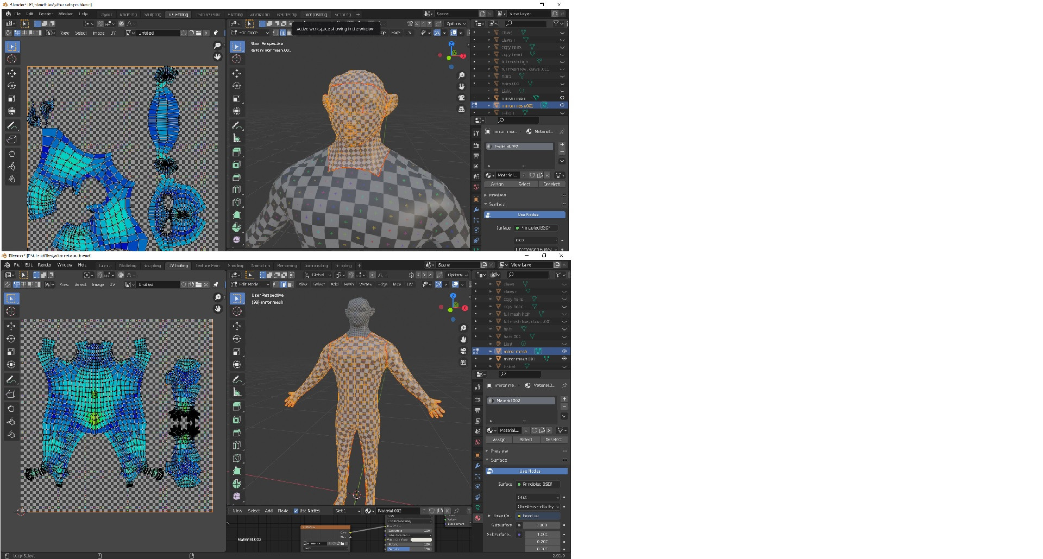Screen dimensions: 1043x559
Task: Enable vertex select mode in bottom 3D viewport
Action: [276, 284]
